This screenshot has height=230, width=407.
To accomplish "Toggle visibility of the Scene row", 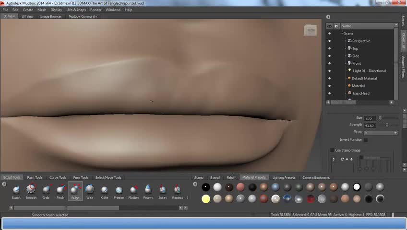I will [x=329, y=34].
